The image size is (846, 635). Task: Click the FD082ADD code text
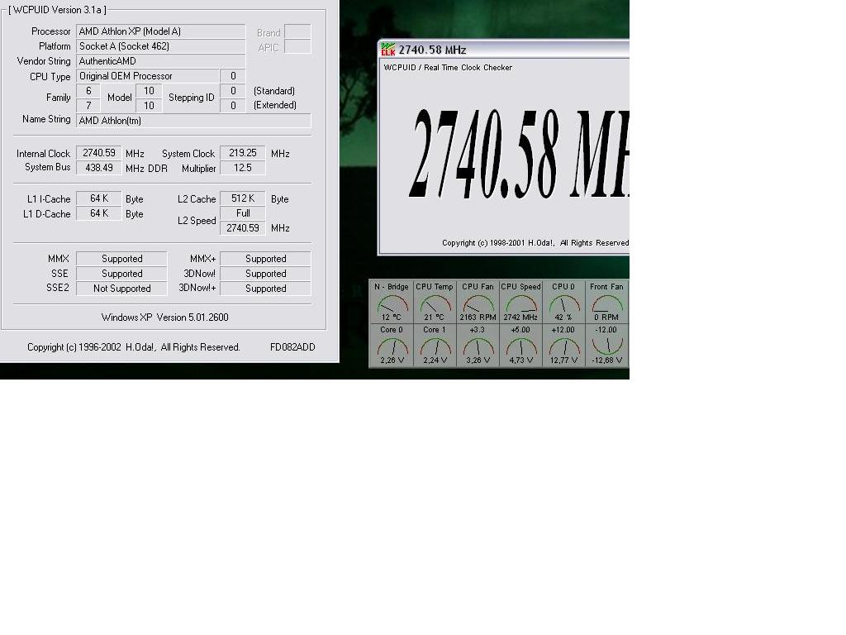pyautogui.click(x=292, y=347)
